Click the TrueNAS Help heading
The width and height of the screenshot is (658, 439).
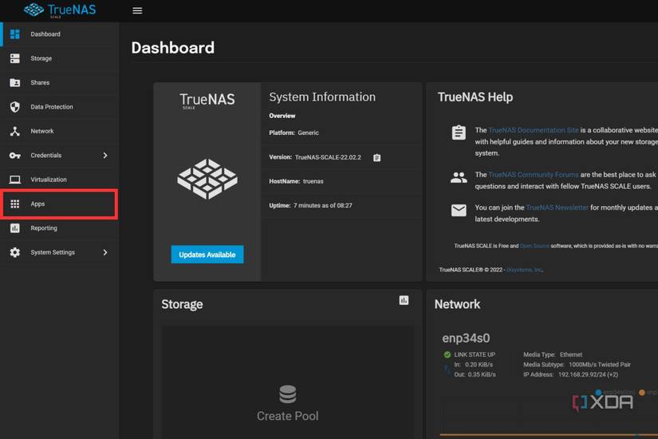(475, 97)
